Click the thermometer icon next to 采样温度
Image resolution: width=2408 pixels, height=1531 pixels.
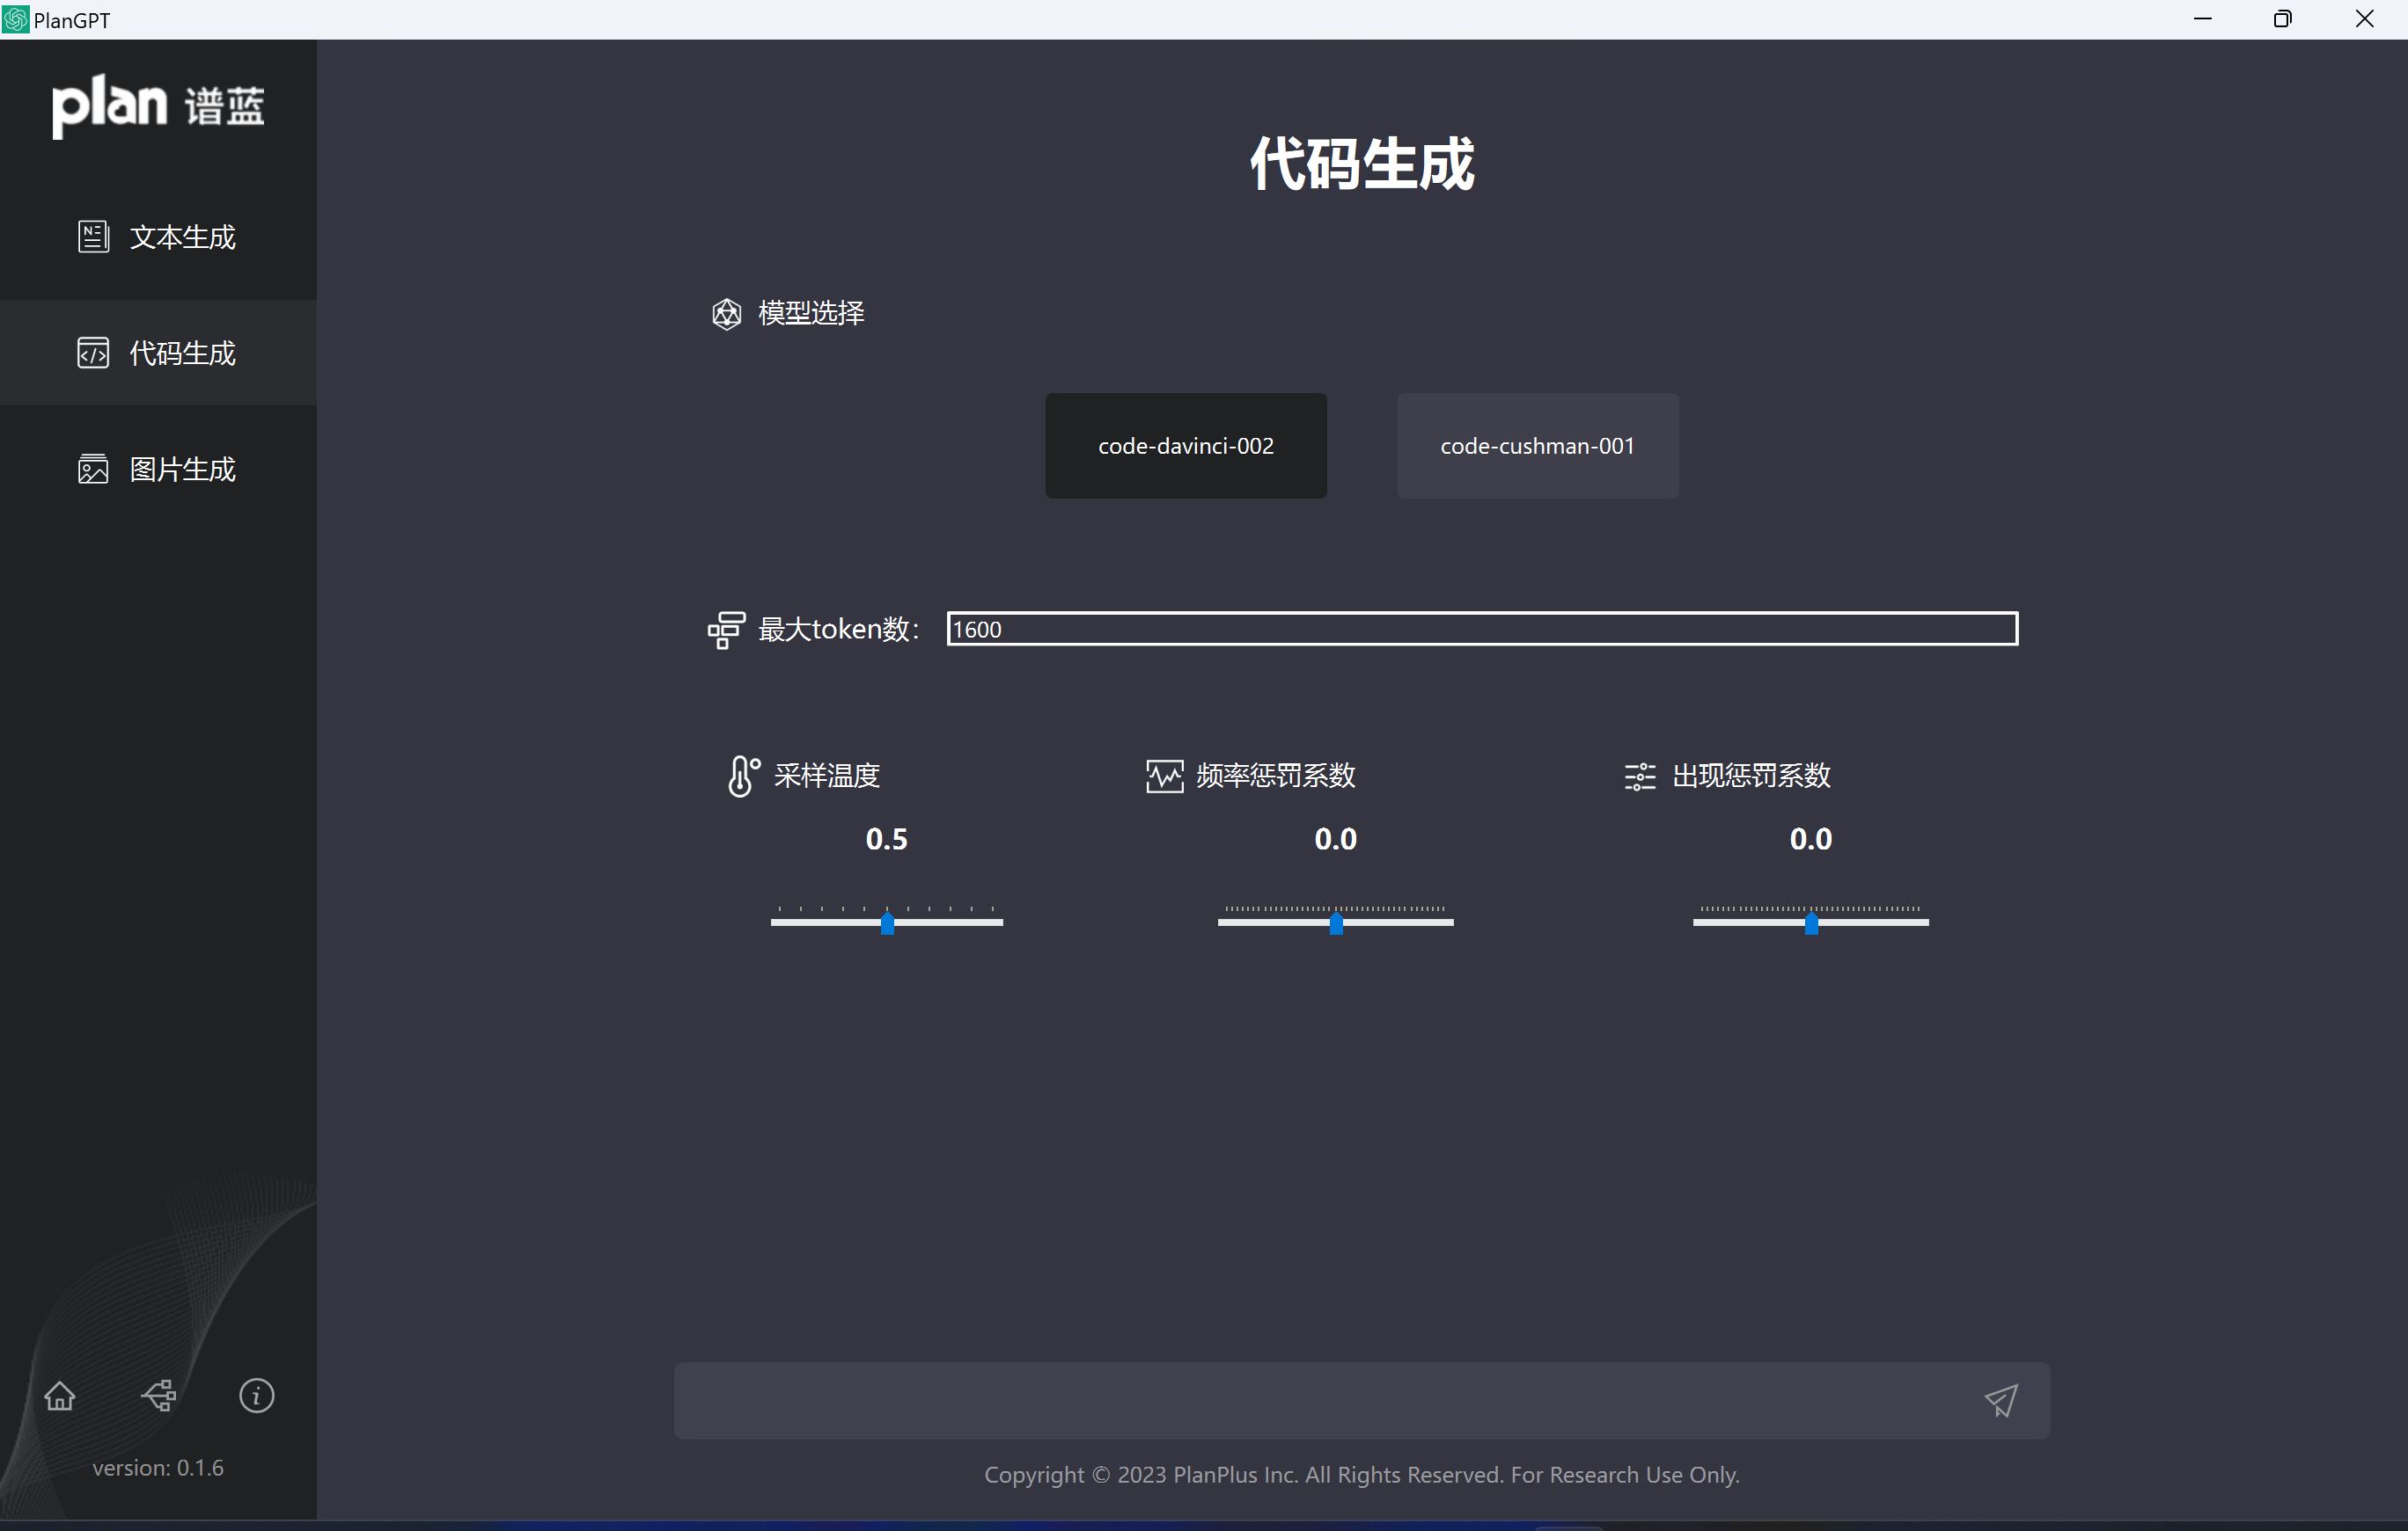pos(741,776)
